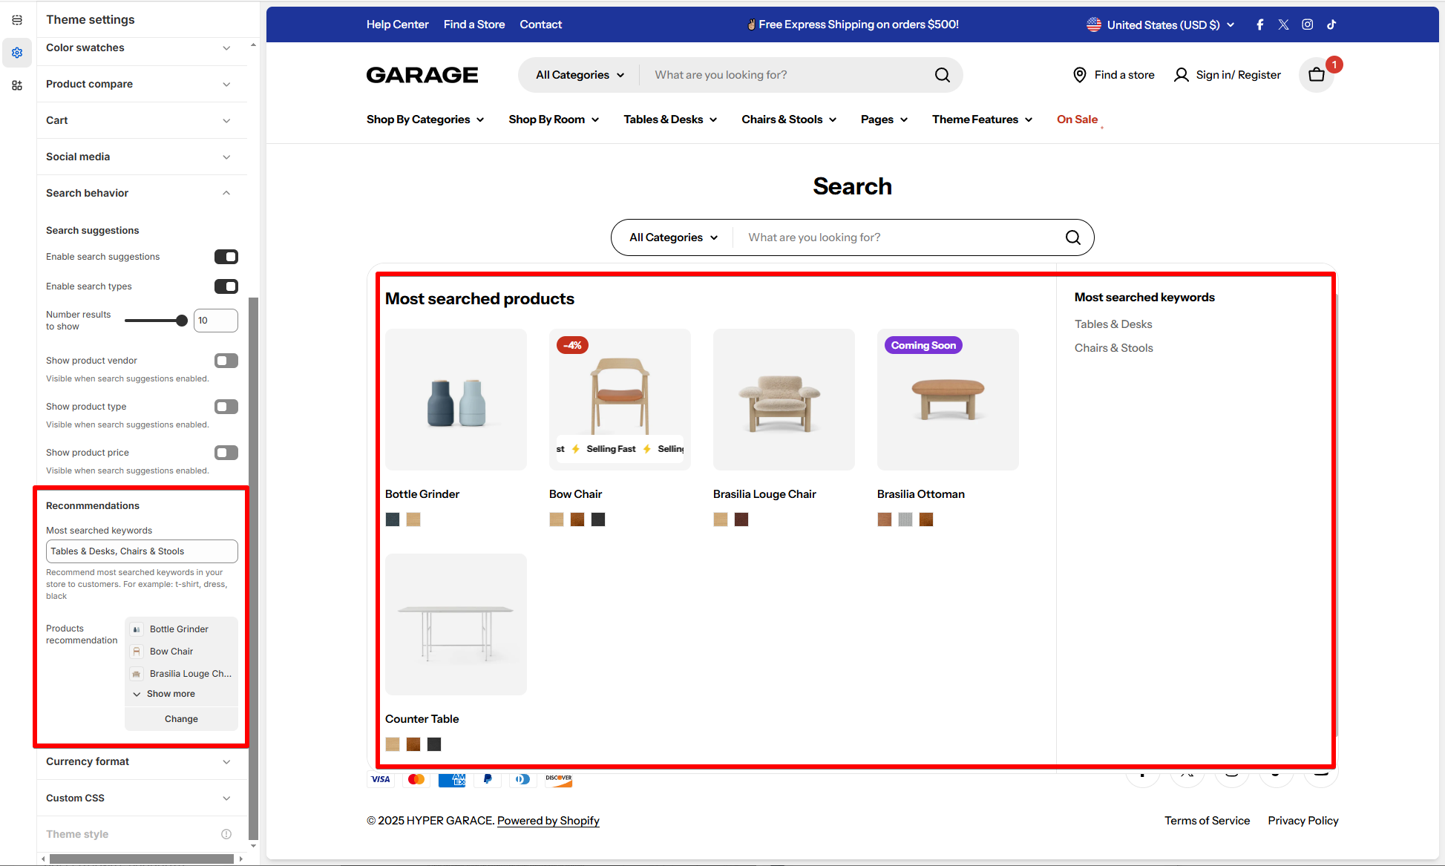Click the Number results value box
The height and width of the screenshot is (866, 1445).
coord(216,321)
